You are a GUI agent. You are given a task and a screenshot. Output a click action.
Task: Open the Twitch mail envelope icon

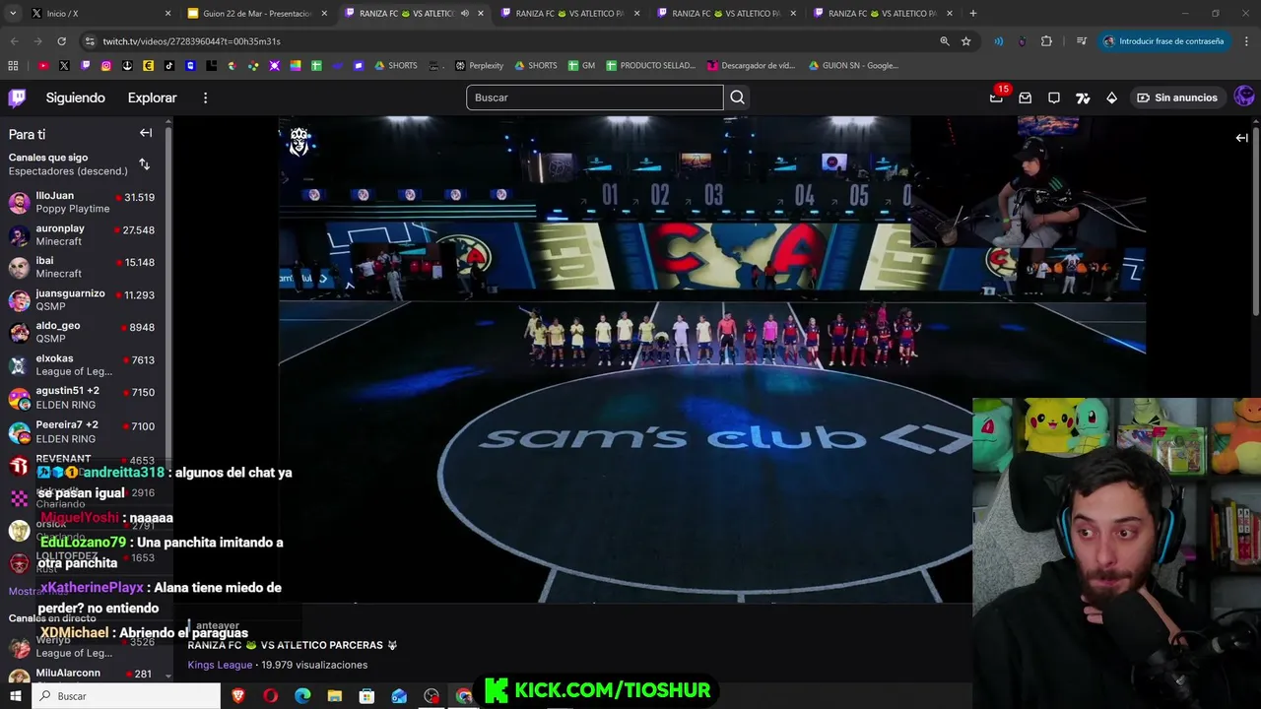coord(1025,97)
